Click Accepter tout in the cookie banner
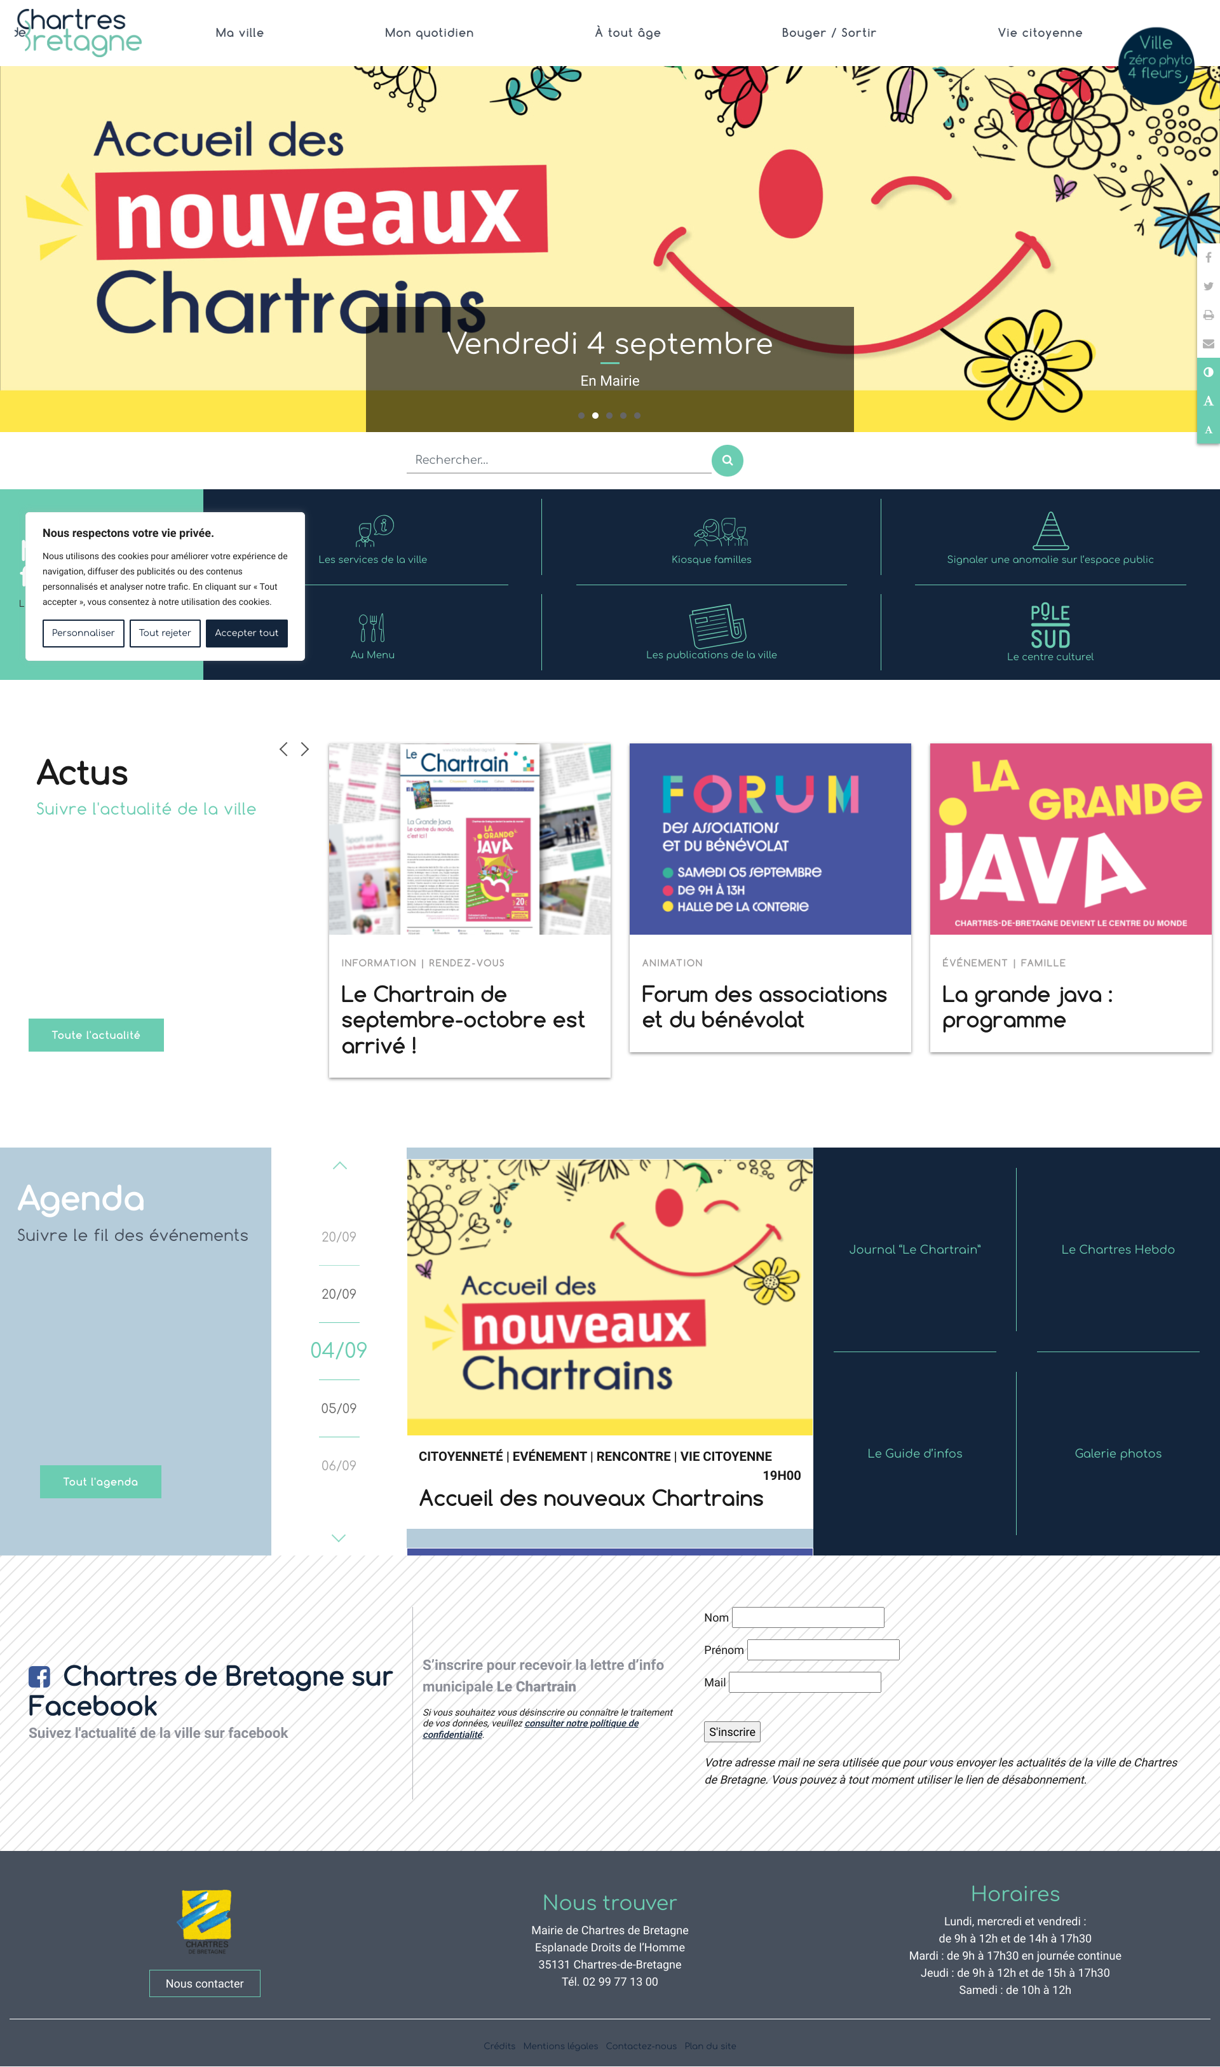This screenshot has width=1220, height=2067. [x=247, y=633]
